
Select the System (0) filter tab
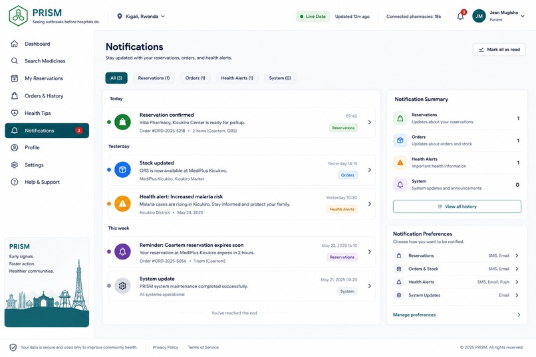click(280, 78)
